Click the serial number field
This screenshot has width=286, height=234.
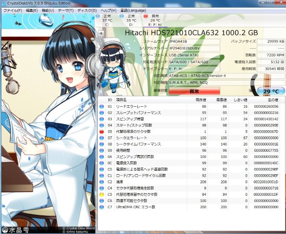tap(194, 48)
